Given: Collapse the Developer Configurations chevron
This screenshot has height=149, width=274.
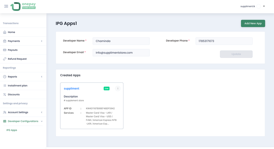Looking at the screenshot, I should 41,122.
